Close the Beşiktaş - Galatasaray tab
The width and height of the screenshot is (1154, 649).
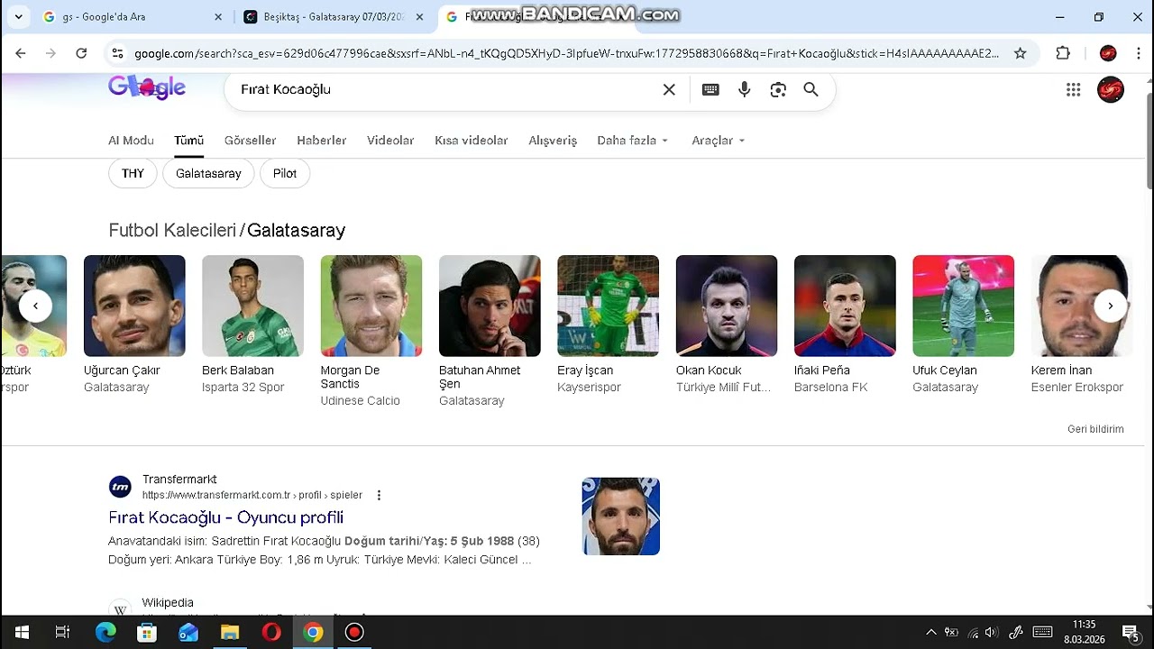click(419, 17)
